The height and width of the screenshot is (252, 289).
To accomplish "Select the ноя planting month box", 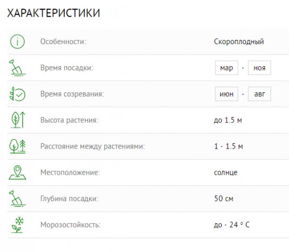I will point(260,68).
